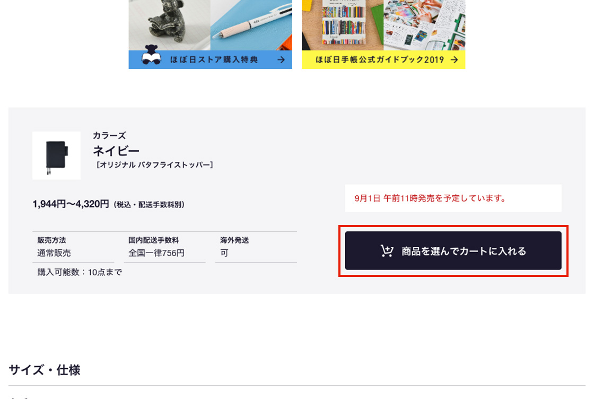Click the bear logo on the blue banner
Viewport: 594px width, 399px height.
151,55
